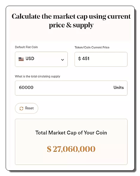
Task: Click the 451 price value
Action: (x=86, y=59)
